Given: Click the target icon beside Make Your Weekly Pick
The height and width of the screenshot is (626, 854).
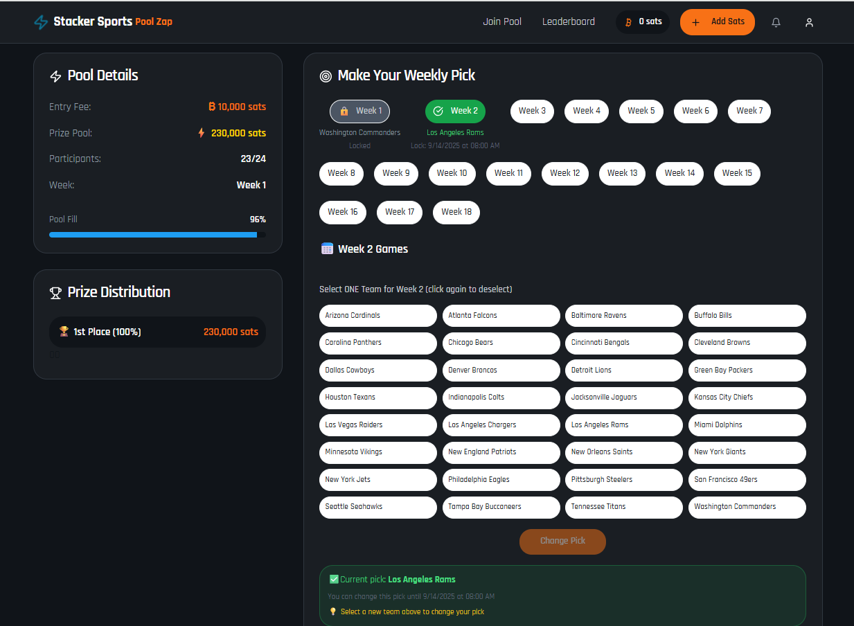Looking at the screenshot, I should coord(326,76).
